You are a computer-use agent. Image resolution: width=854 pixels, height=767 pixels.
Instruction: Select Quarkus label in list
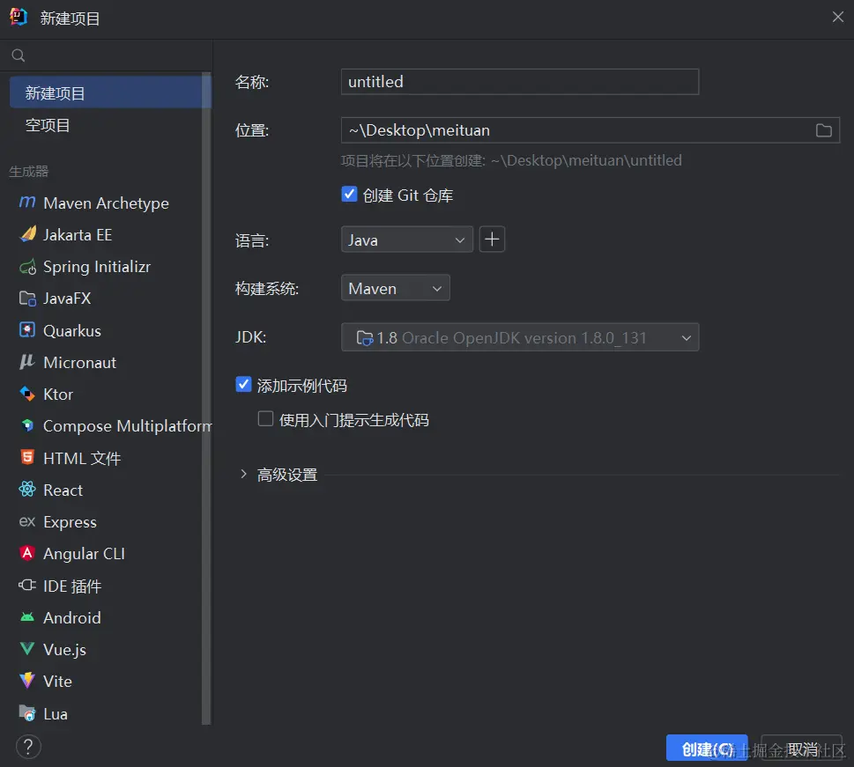tap(72, 330)
